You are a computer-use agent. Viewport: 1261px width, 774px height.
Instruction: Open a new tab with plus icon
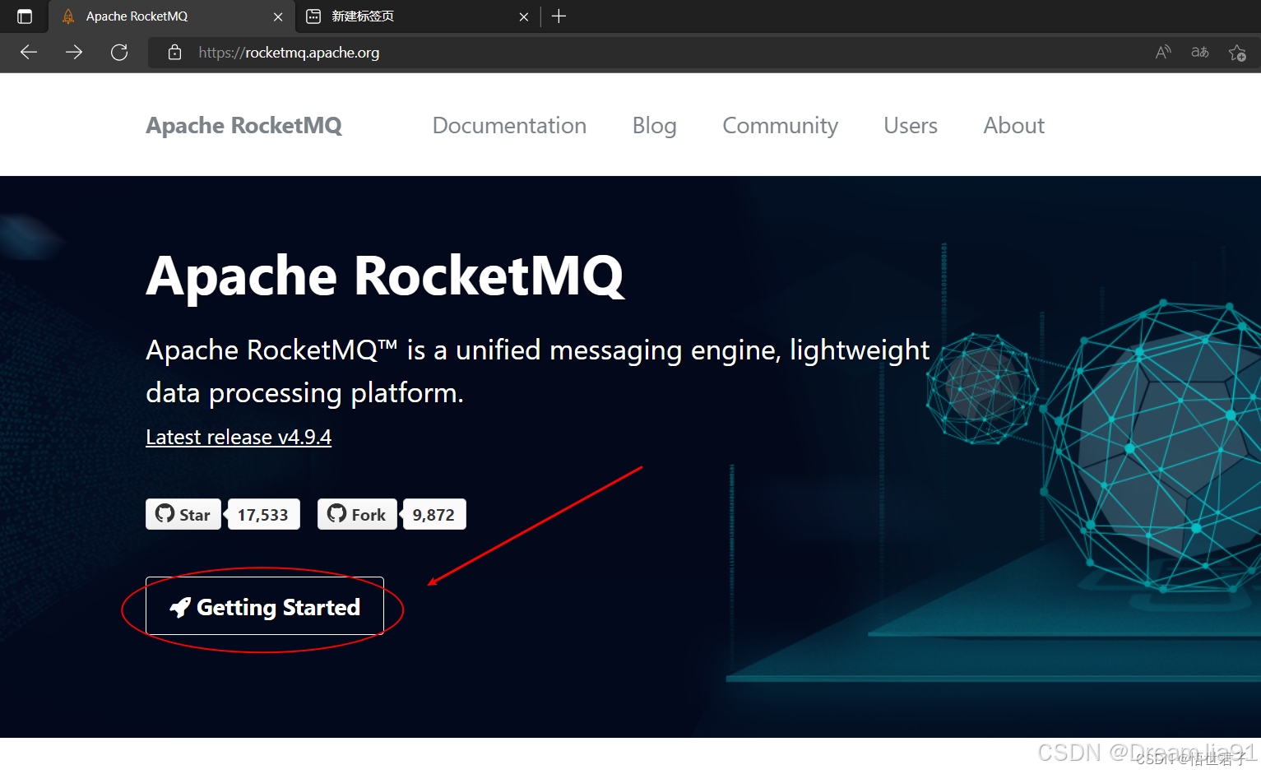[559, 16]
